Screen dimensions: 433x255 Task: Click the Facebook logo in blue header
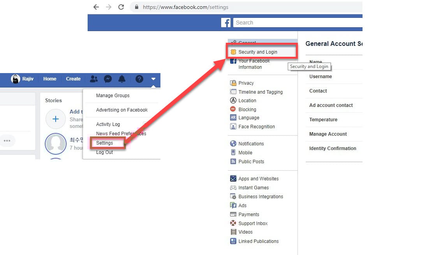click(x=226, y=23)
